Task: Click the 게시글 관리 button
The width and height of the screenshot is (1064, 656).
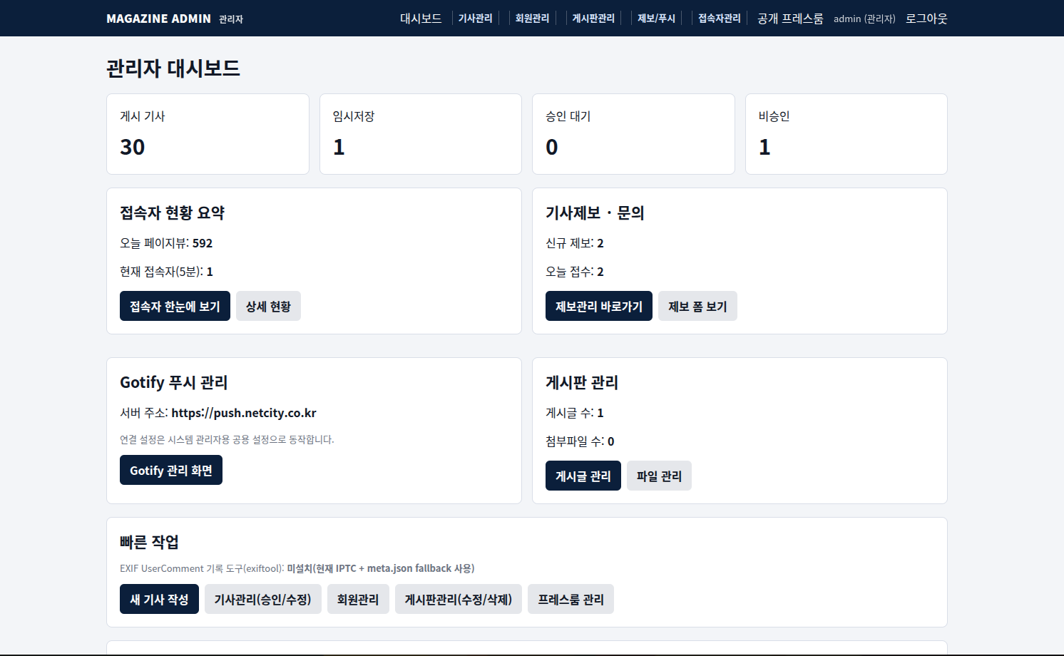Action: (583, 476)
